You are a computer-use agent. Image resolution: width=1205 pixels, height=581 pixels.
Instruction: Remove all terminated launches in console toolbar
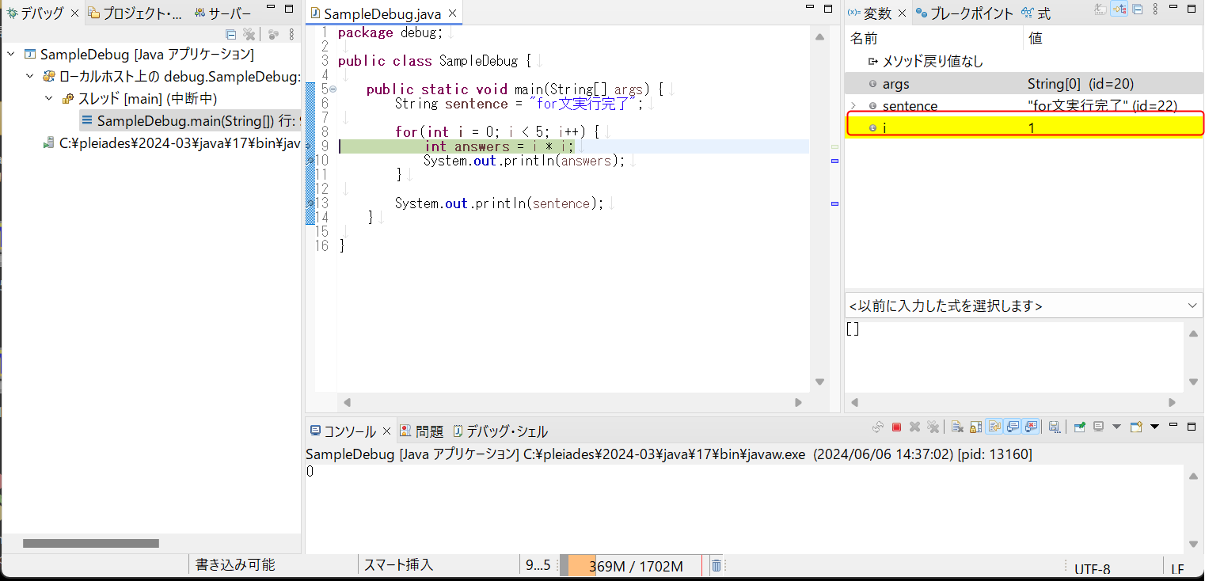click(x=933, y=427)
